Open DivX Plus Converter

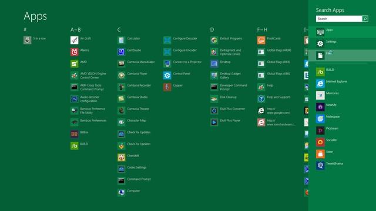[x=228, y=111]
